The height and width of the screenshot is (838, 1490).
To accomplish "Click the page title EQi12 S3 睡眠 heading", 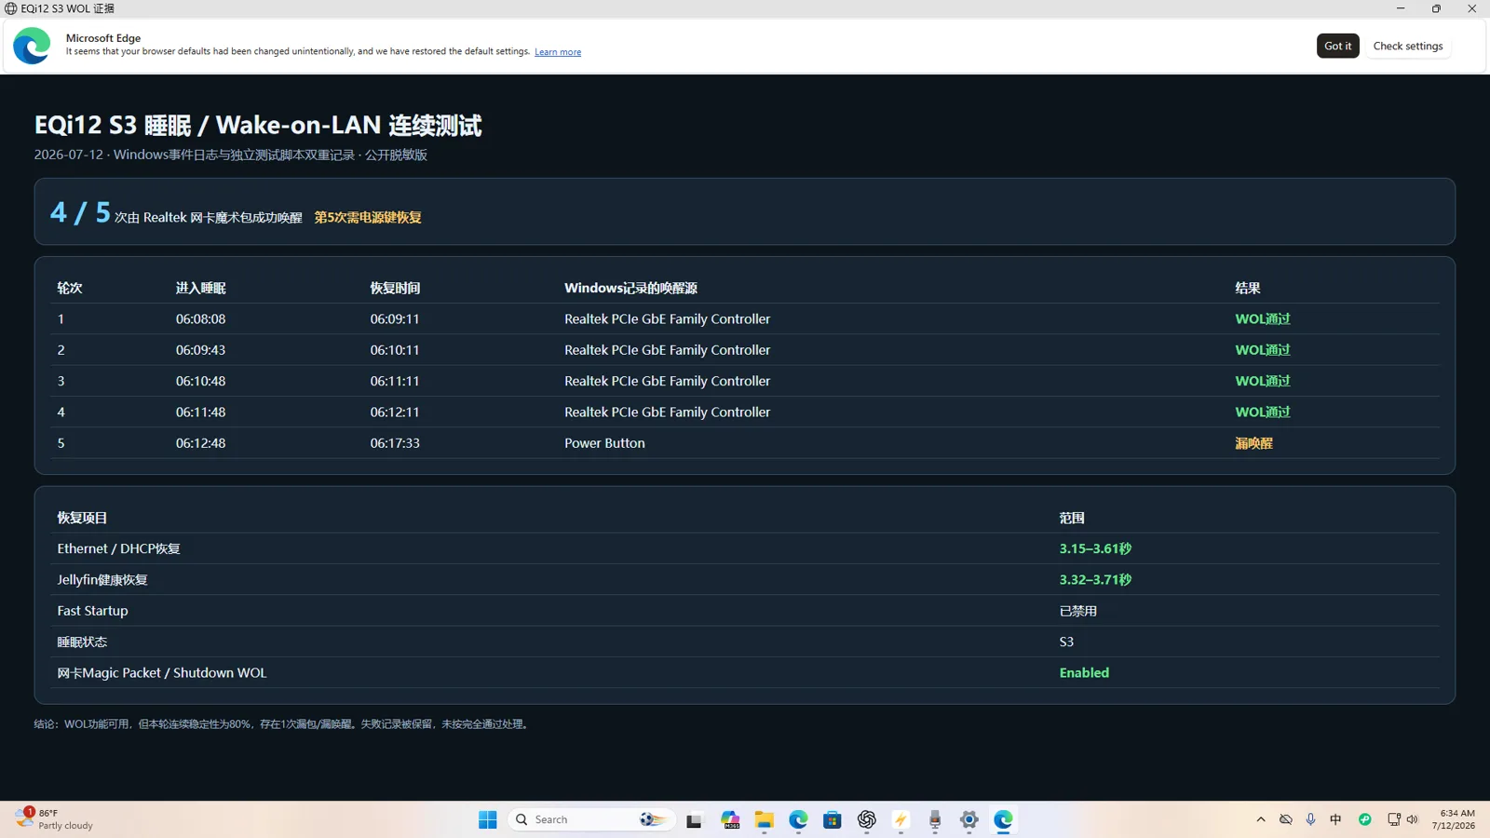I will click(x=258, y=125).
